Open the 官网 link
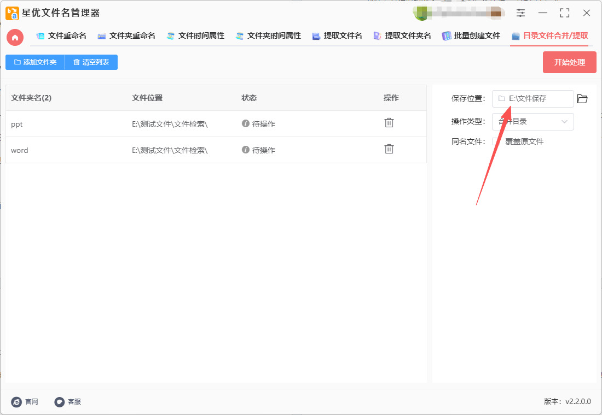The height and width of the screenshot is (415, 602). [25, 401]
